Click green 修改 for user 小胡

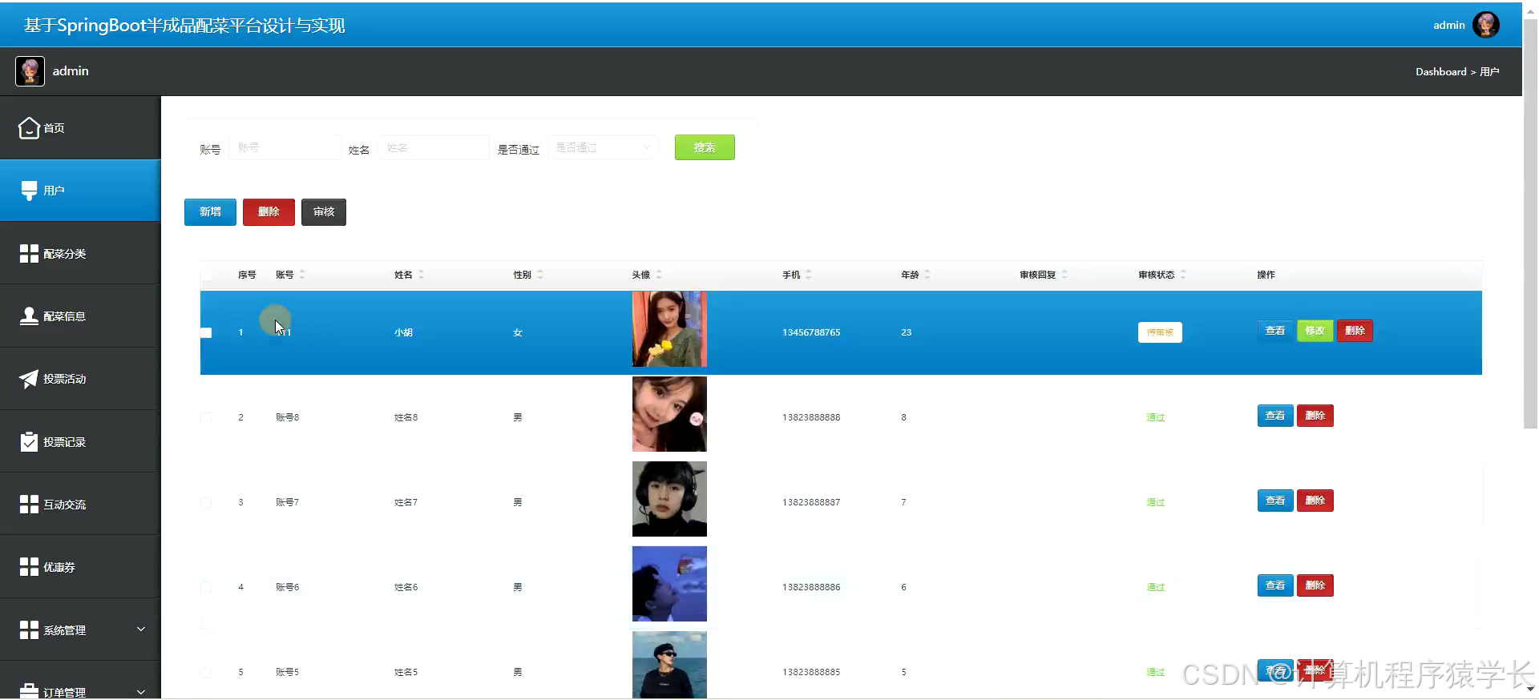(x=1315, y=331)
